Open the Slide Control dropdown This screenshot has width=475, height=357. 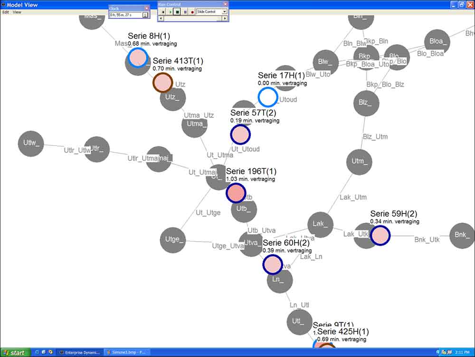click(225, 11)
